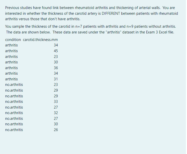Click the arthritis value 23

pos(56,57)
